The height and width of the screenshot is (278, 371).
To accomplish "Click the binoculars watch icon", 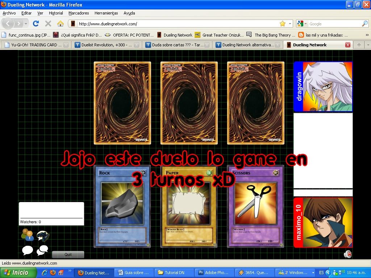I will coord(43,236).
